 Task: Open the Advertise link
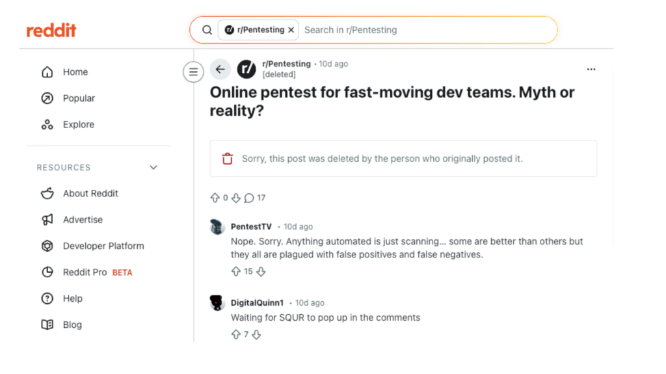click(x=83, y=220)
